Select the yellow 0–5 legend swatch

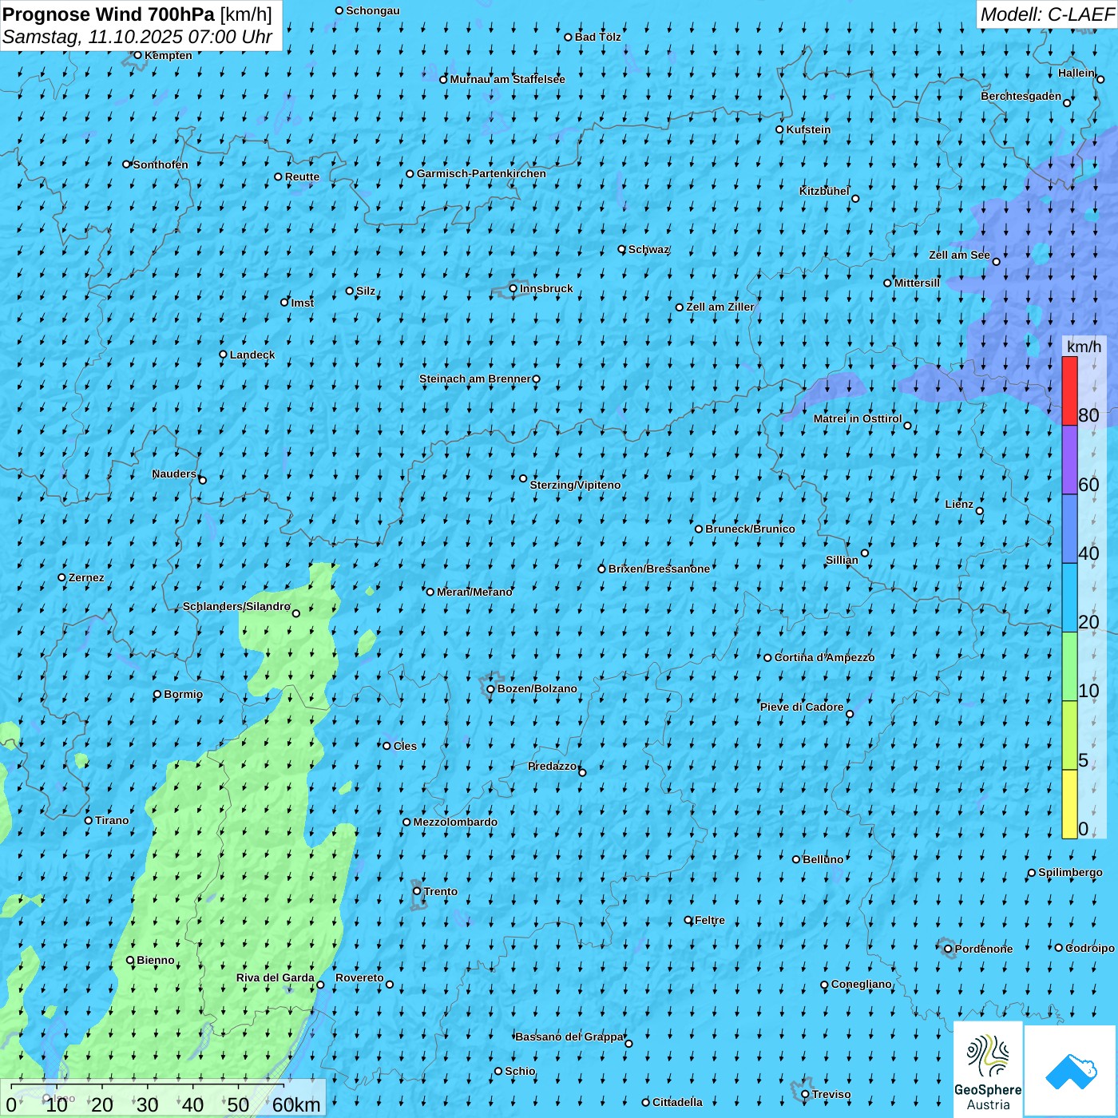1069,804
